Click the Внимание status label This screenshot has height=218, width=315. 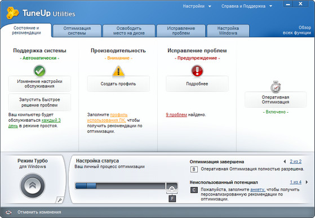(x=118, y=58)
